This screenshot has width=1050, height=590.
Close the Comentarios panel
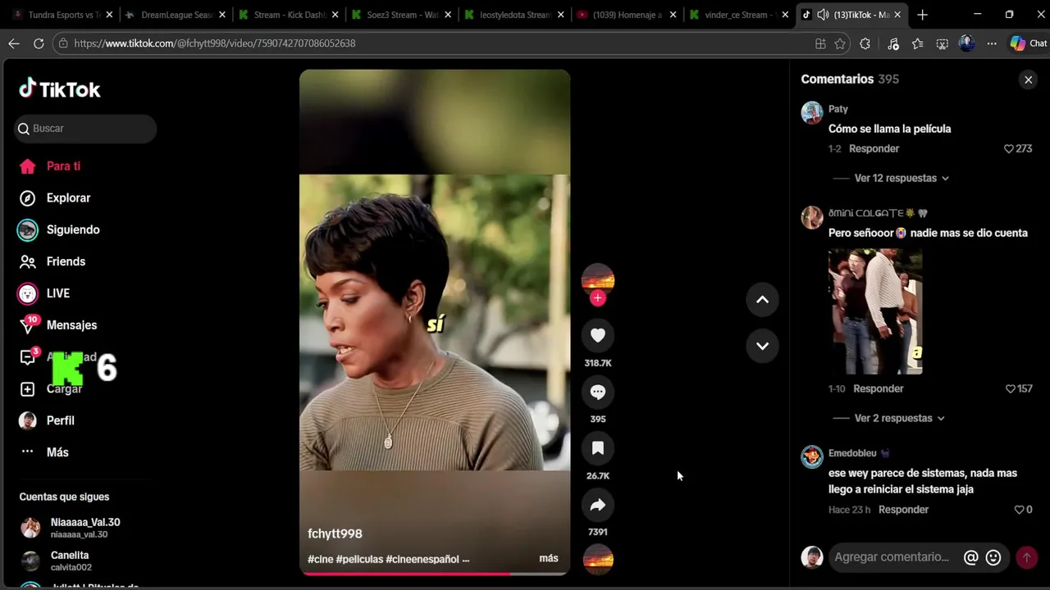pyautogui.click(x=1028, y=79)
